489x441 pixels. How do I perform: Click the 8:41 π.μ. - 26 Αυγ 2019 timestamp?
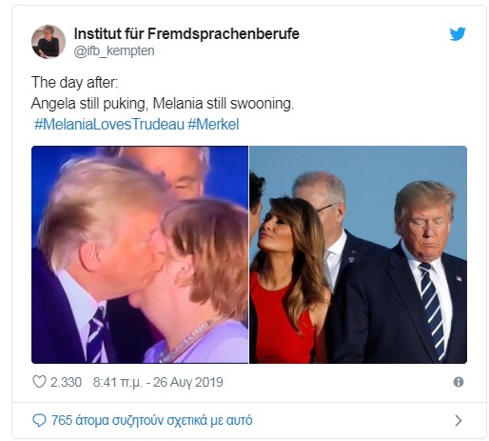tap(158, 382)
